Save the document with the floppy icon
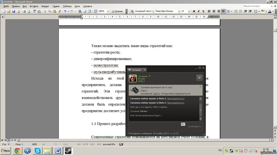277x155 pixels. click(14, 11)
